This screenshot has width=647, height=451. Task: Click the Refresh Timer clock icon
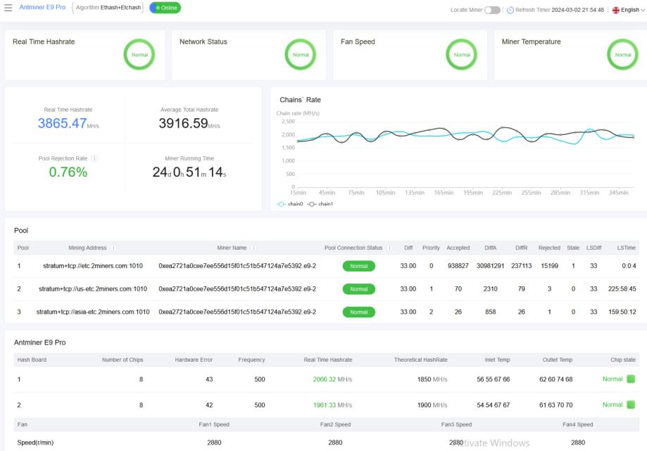[x=510, y=10]
